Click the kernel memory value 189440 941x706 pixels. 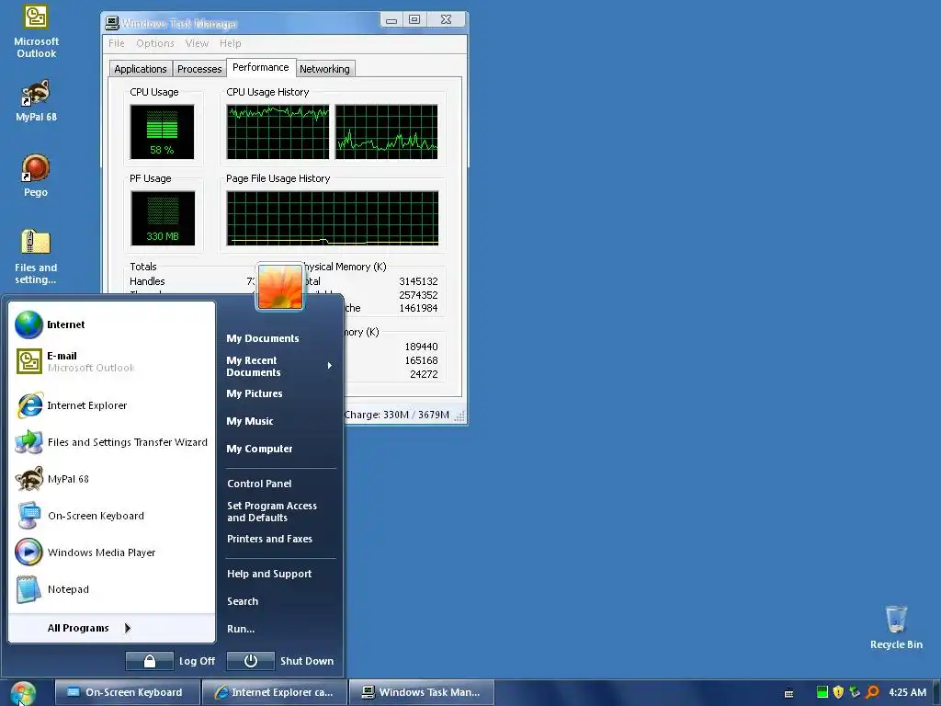(421, 347)
